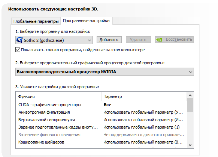Click the scrollbar up arrow in the settings list
Screen dimensions: 218x157
click(190, 95)
